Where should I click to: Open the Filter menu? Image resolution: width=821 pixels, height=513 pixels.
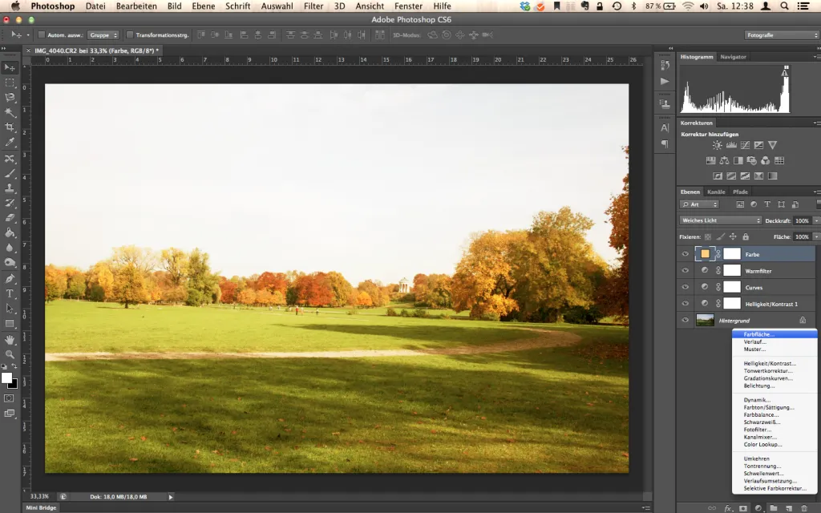[x=313, y=6]
